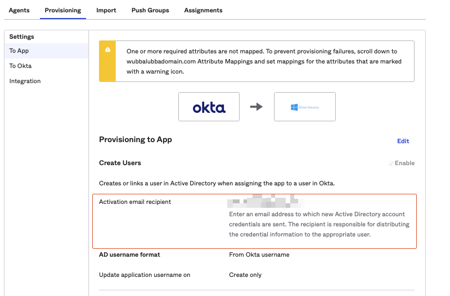The image size is (450, 296).
Task: Open the Assignments tab
Action: 203,10
